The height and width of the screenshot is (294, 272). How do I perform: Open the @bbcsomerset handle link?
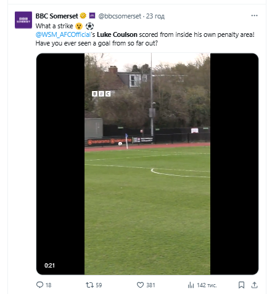[120, 16]
